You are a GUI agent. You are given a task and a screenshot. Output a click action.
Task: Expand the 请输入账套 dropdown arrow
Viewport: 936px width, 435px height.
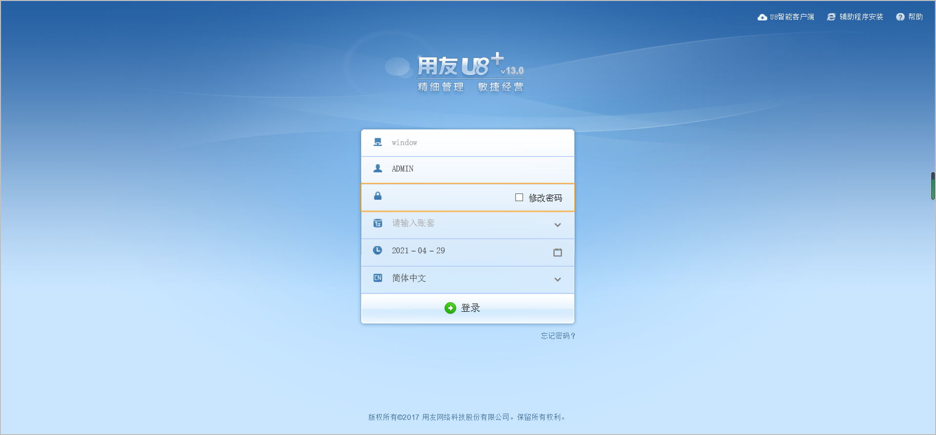point(558,225)
